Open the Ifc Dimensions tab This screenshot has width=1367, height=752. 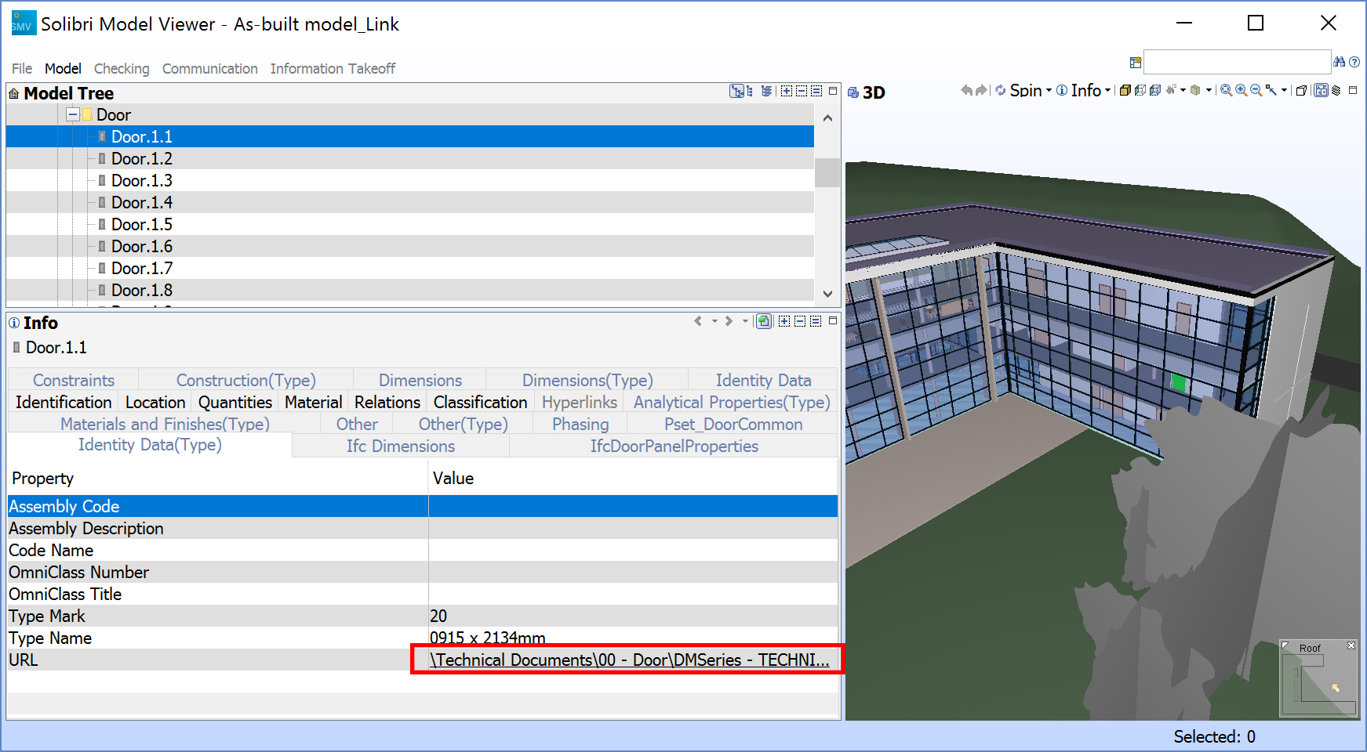pyautogui.click(x=401, y=446)
